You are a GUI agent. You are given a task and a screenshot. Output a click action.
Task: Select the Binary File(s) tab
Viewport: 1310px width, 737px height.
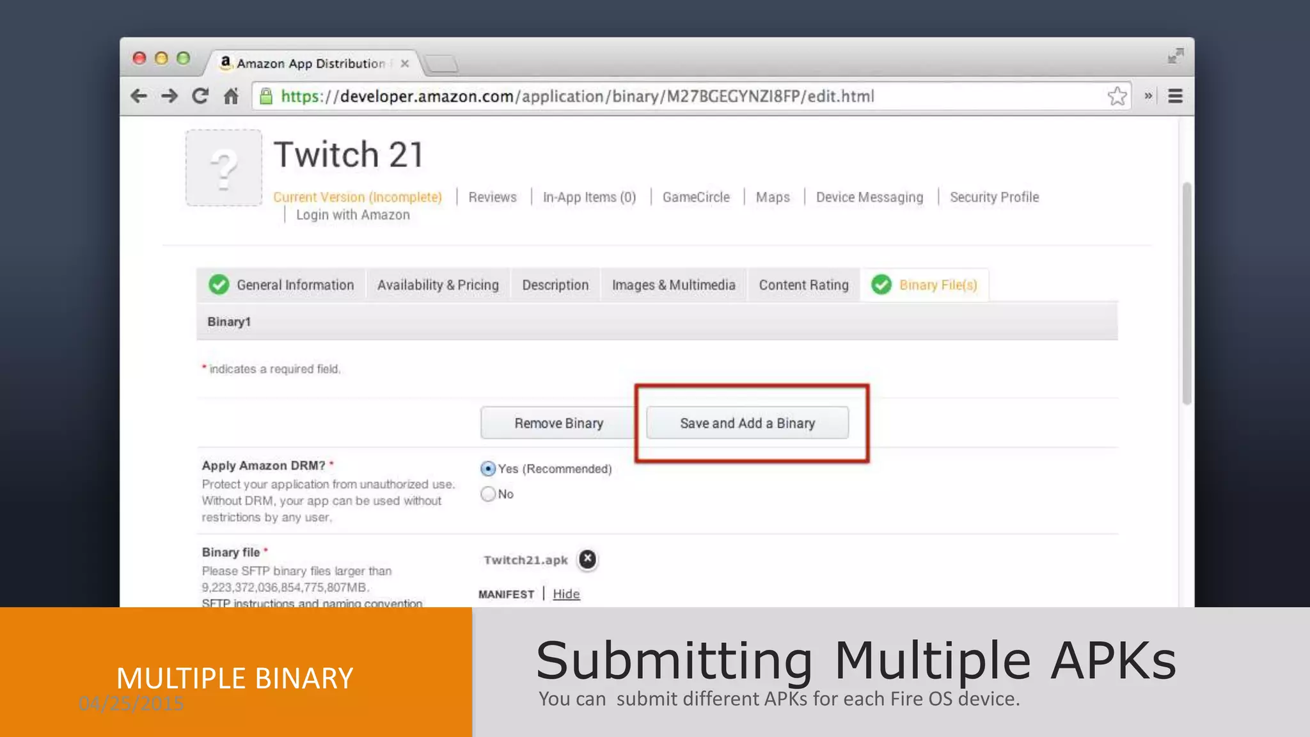(925, 285)
